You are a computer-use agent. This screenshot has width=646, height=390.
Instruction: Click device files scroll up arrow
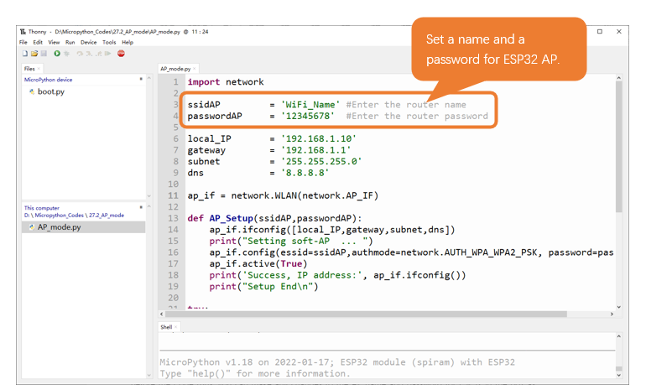(149, 78)
